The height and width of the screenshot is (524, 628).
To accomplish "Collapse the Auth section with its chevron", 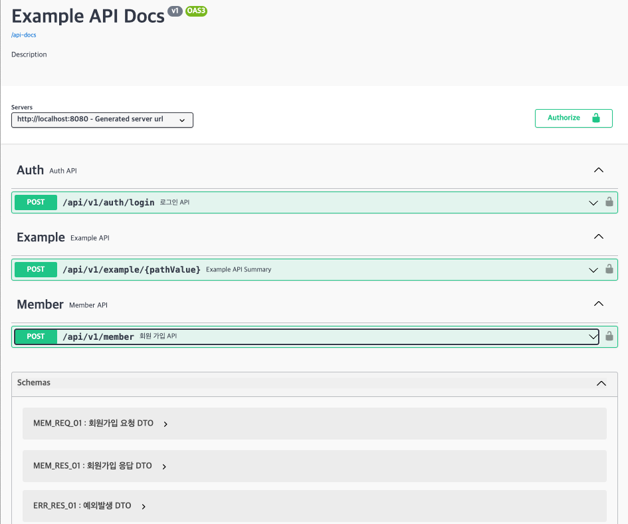I will pyautogui.click(x=598, y=170).
